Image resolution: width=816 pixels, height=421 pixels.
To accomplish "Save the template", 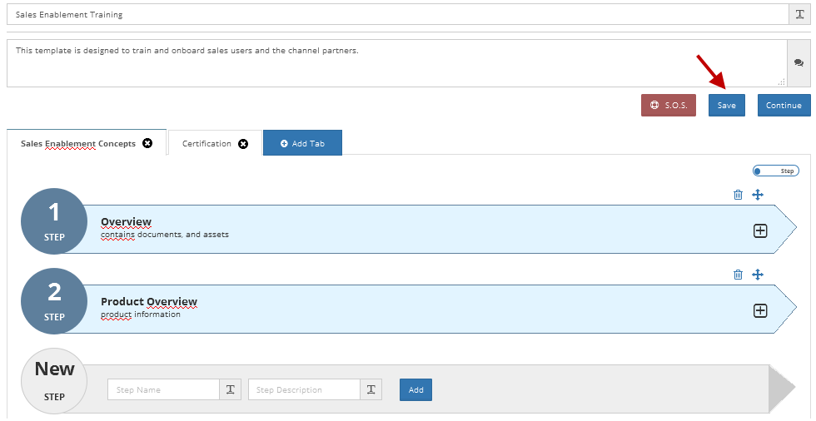I will pyautogui.click(x=726, y=105).
